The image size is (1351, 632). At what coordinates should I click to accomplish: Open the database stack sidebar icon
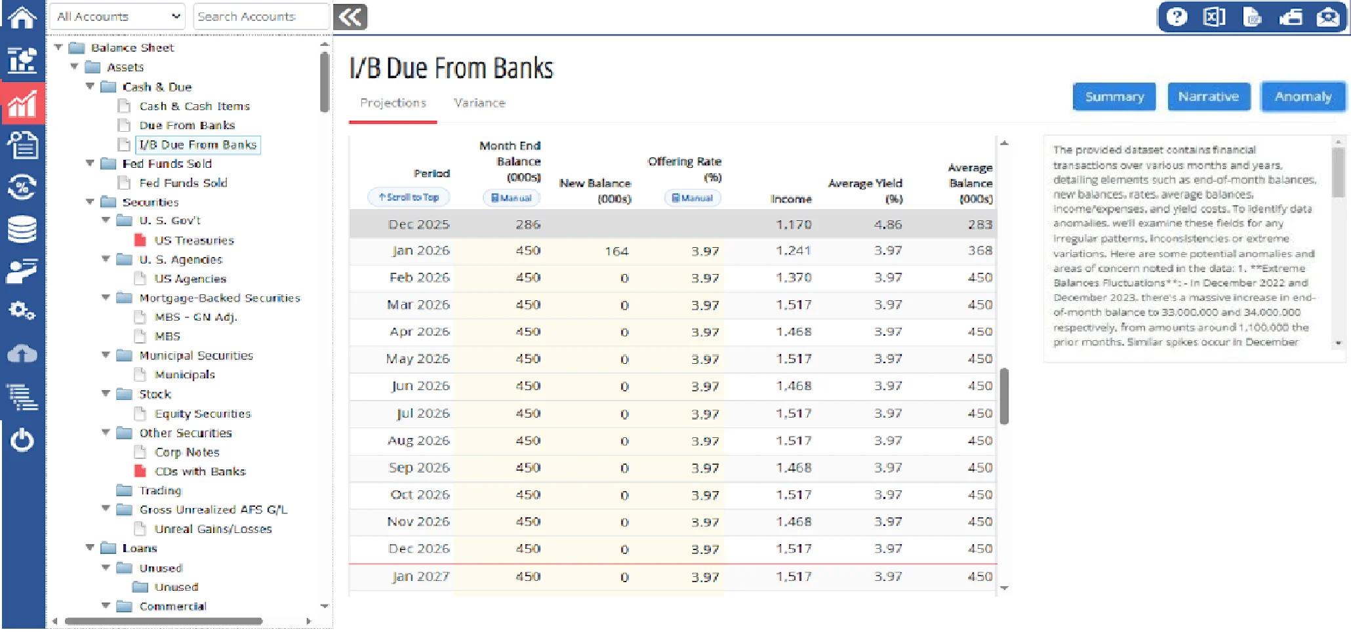(x=22, y=229)
